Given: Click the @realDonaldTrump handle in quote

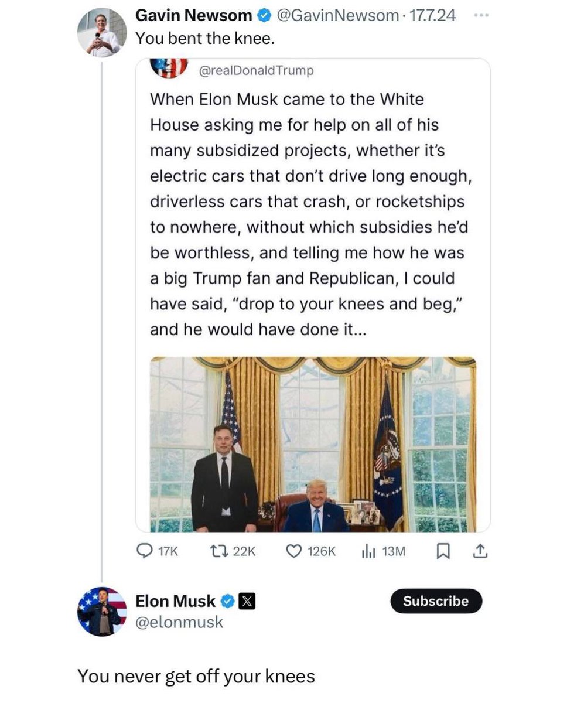Looking at the screenshot, I should (x=257, y=70).
